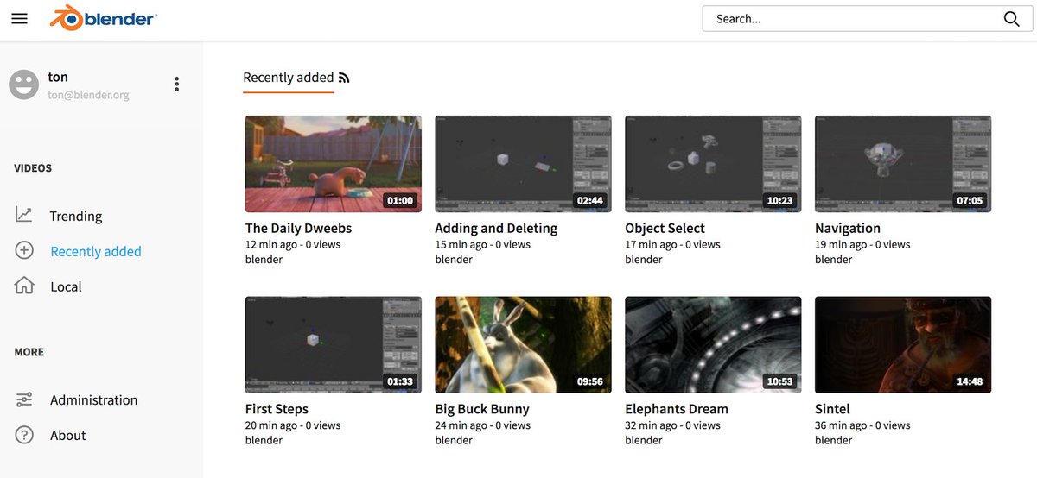This screenshot has width=1037, height=478.
Task: Click the 01:00 duration badge
Action: [x=400, y=200]
